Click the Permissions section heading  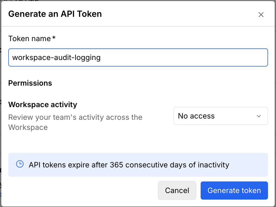coord(30,83)
